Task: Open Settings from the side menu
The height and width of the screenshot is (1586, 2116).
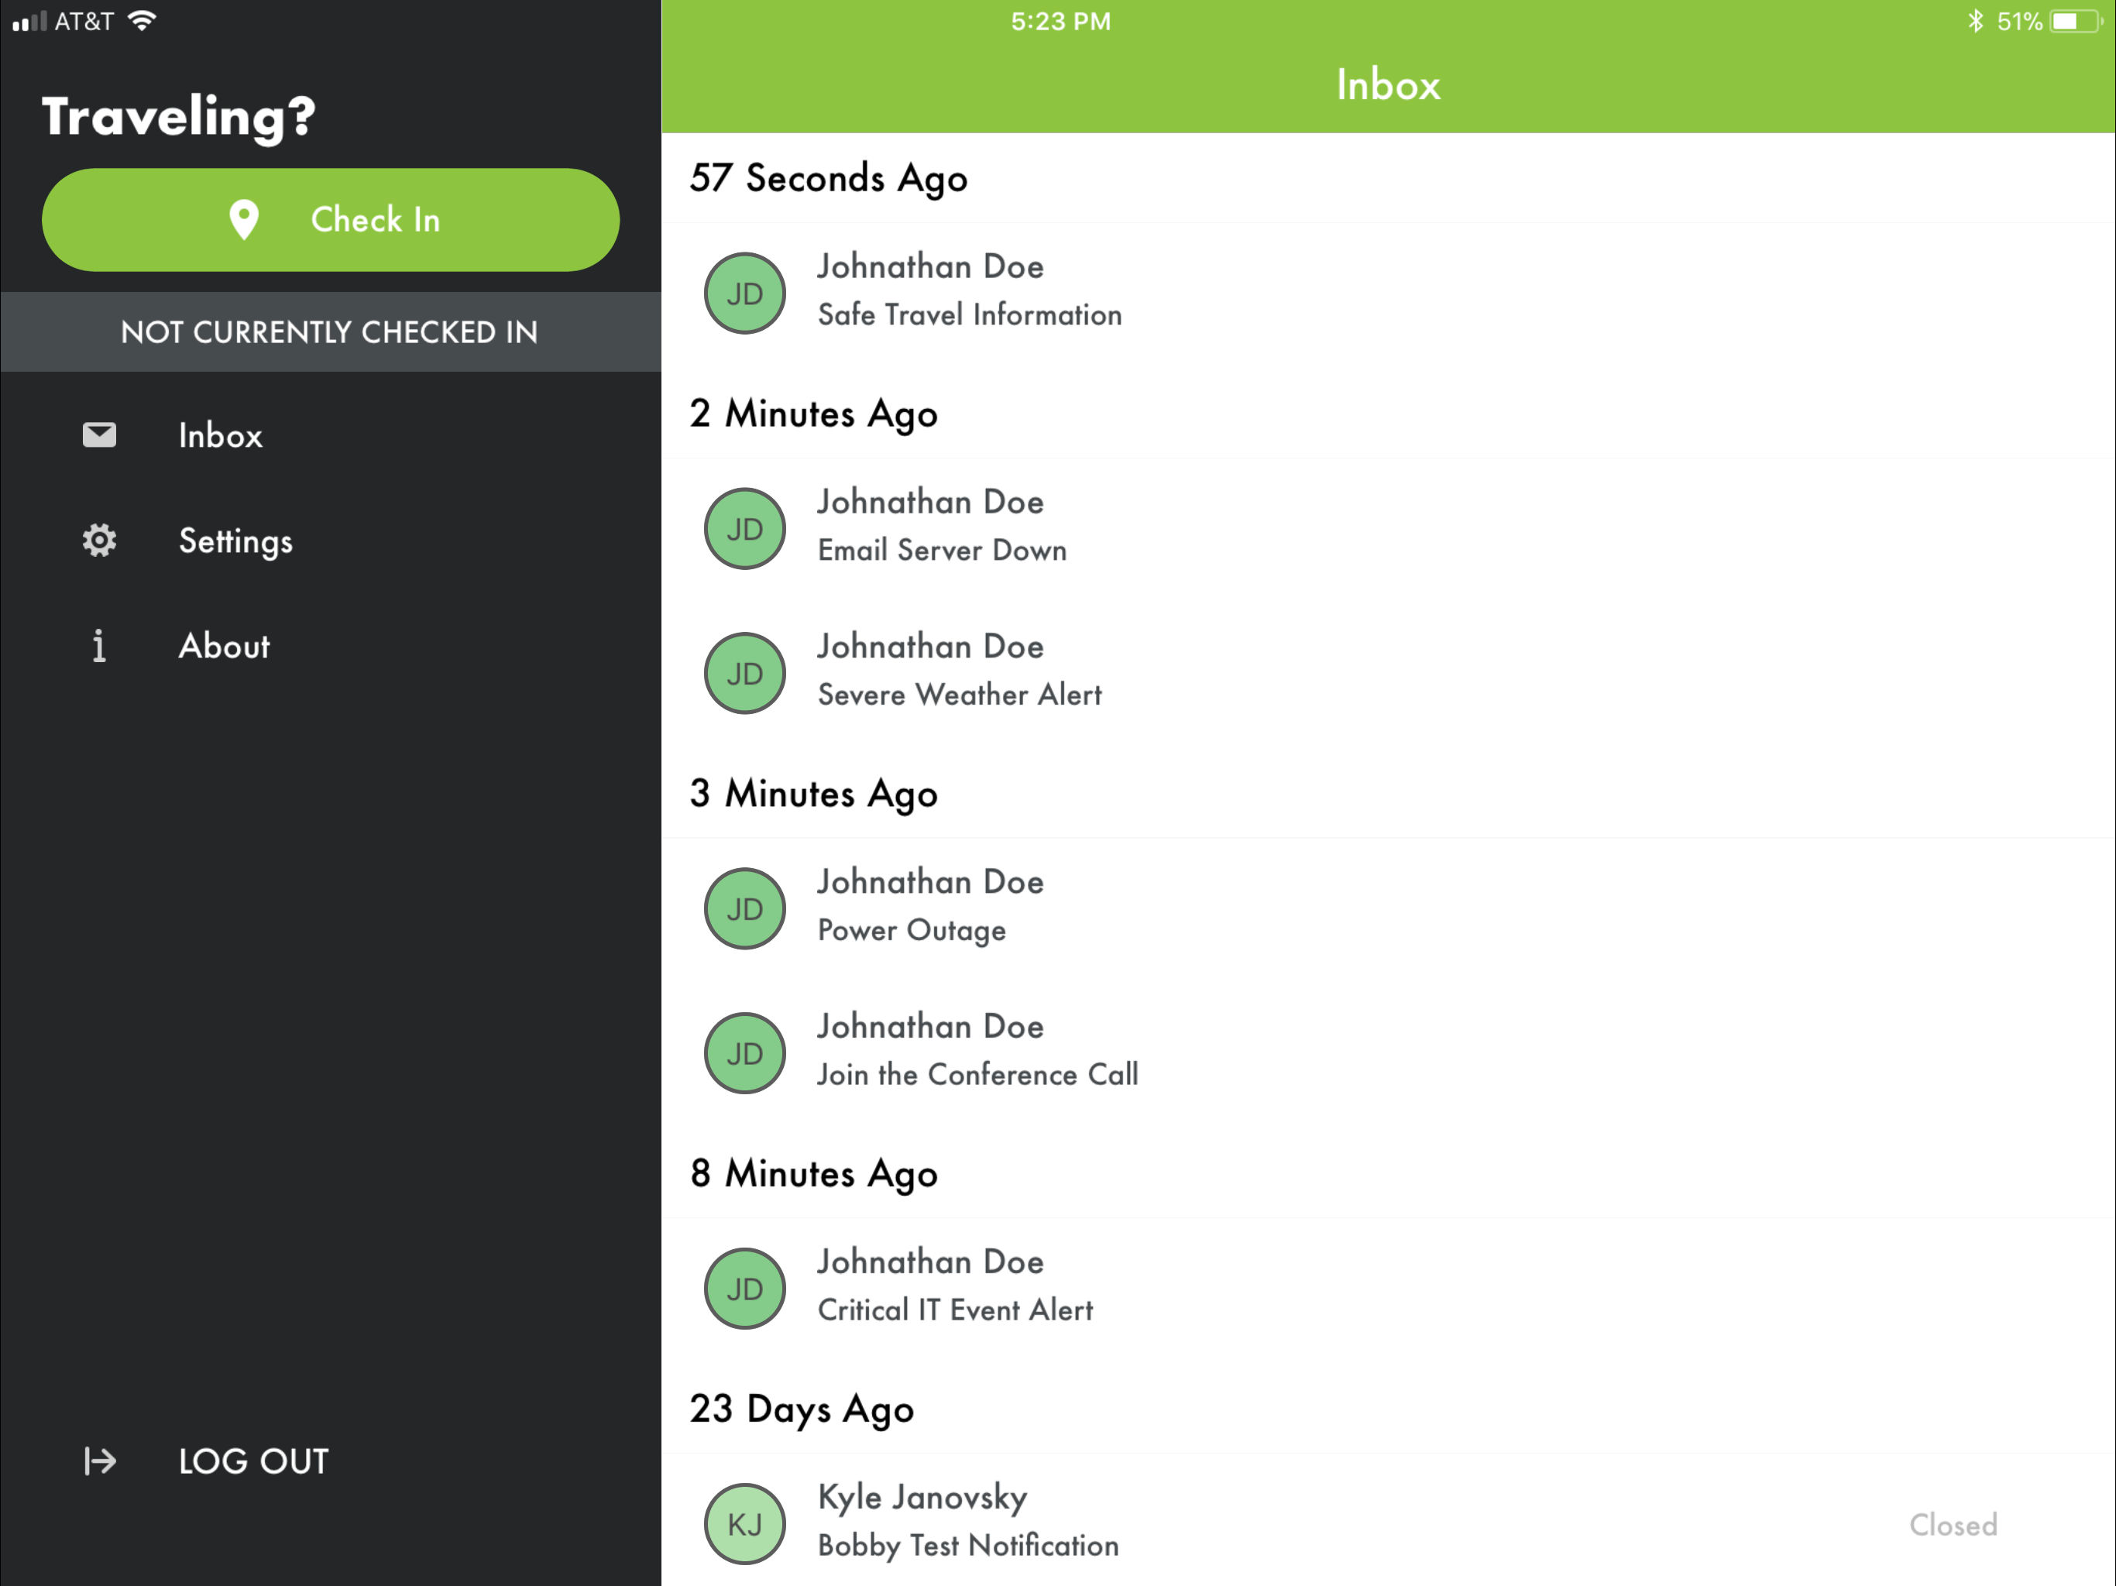Action: pyautogui.click(x=330, y=541)
